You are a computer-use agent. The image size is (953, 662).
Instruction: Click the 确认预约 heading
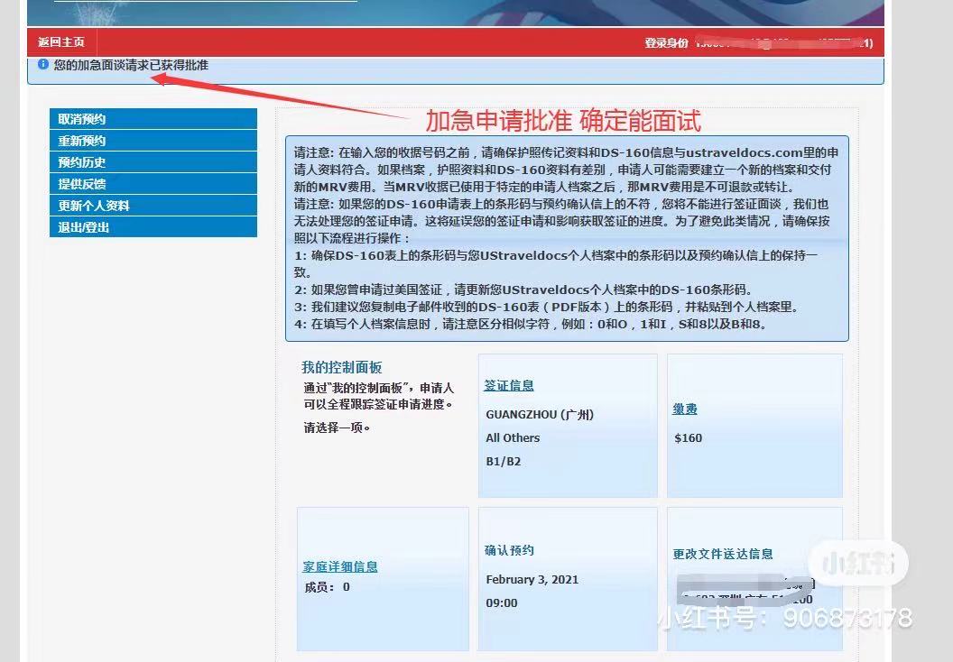click(509, 550)
